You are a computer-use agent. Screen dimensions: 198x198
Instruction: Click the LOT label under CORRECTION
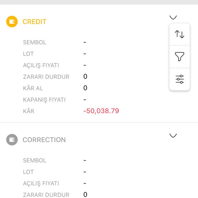28,172
